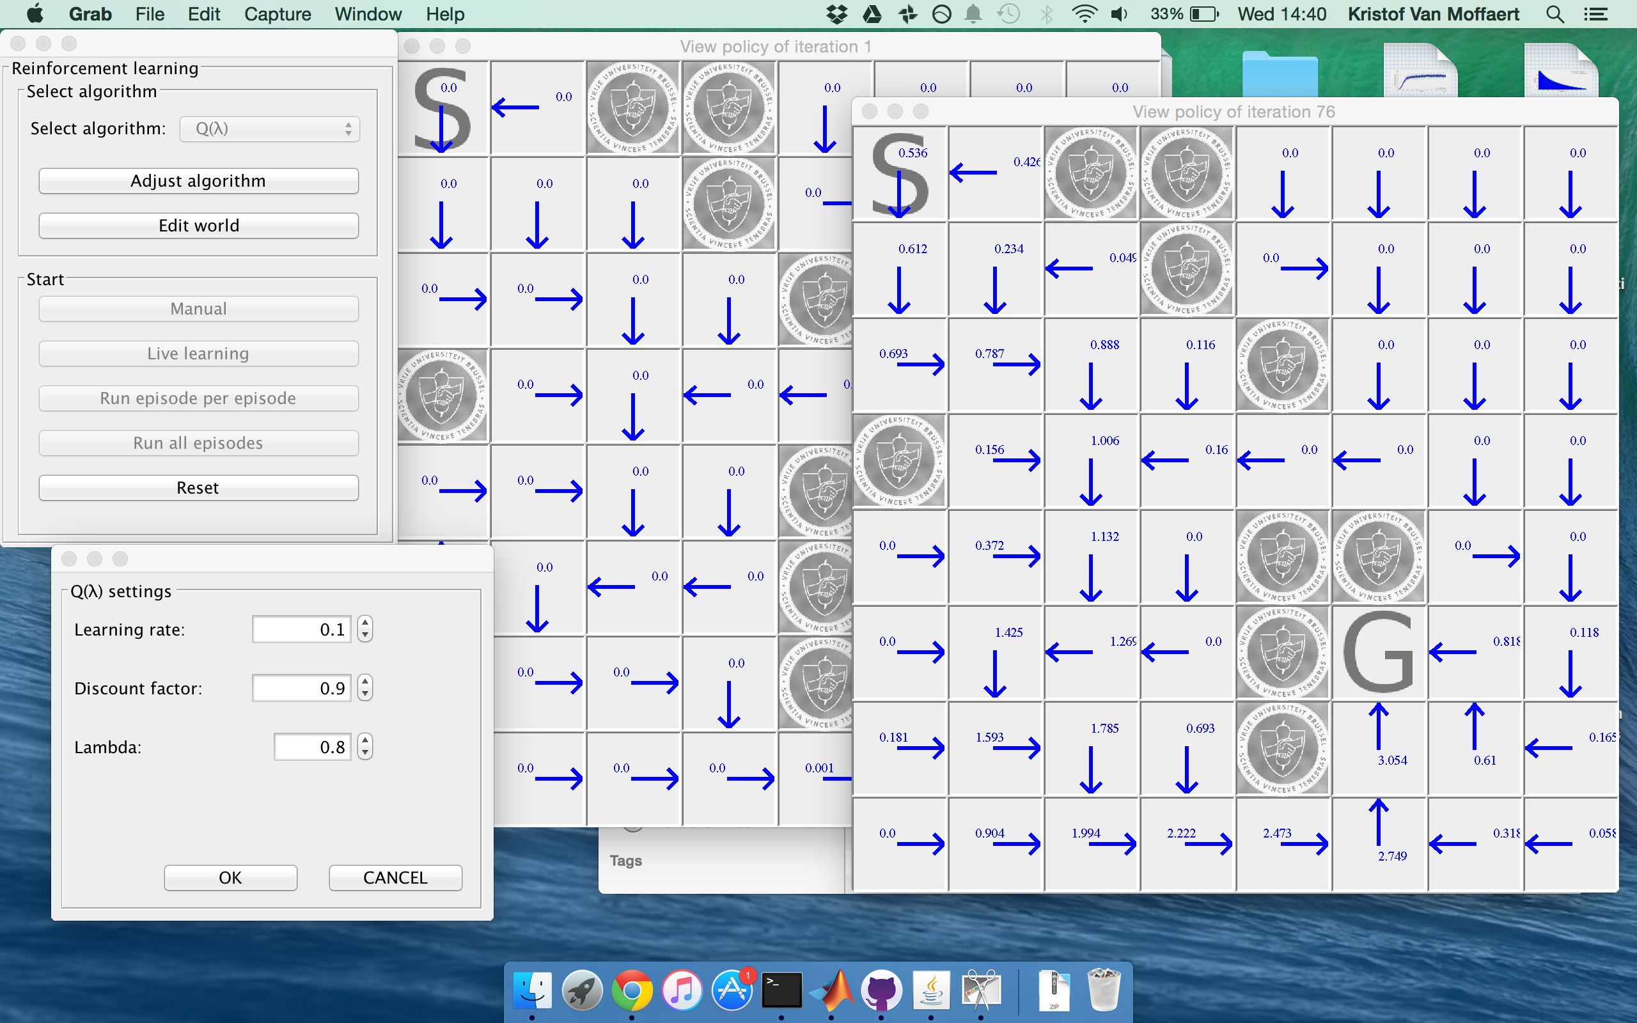Viewport: 1637px width, 1023px height.
Task: Open the Window menu in menu bar
Action: 368,14
